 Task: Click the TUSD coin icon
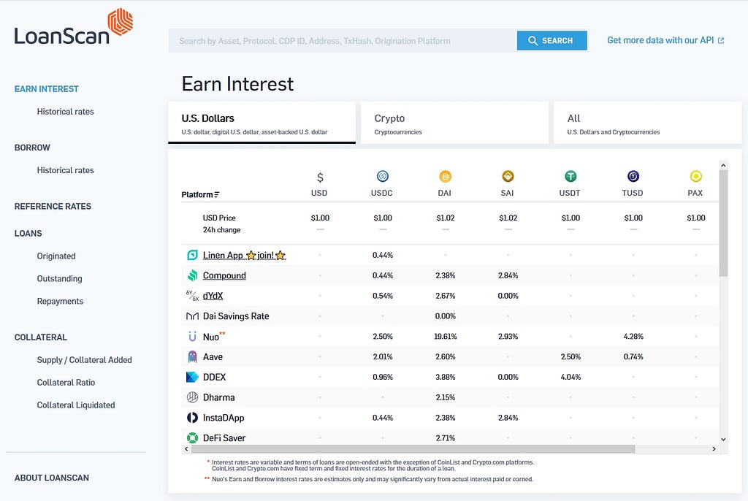(633, 176)
